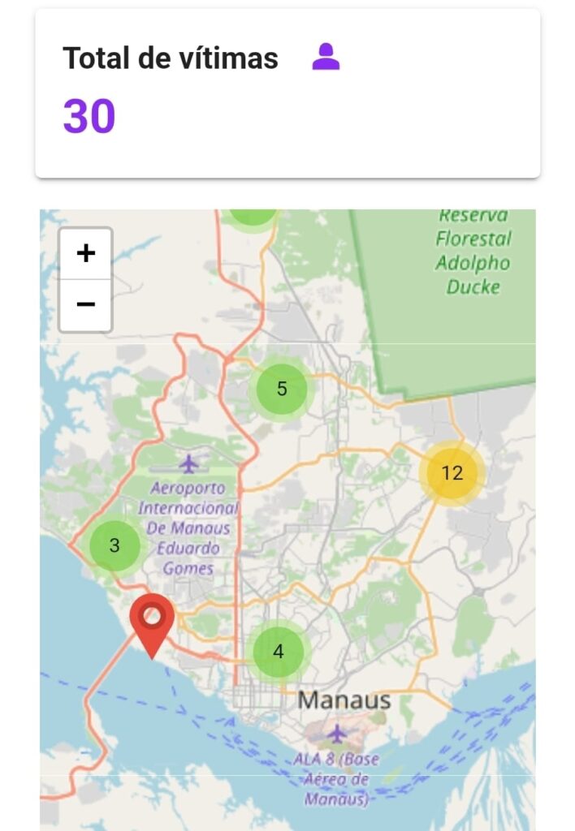
Task: Click the Aeroporto Internacional de Manaus label
Action: tap(188, 527)
